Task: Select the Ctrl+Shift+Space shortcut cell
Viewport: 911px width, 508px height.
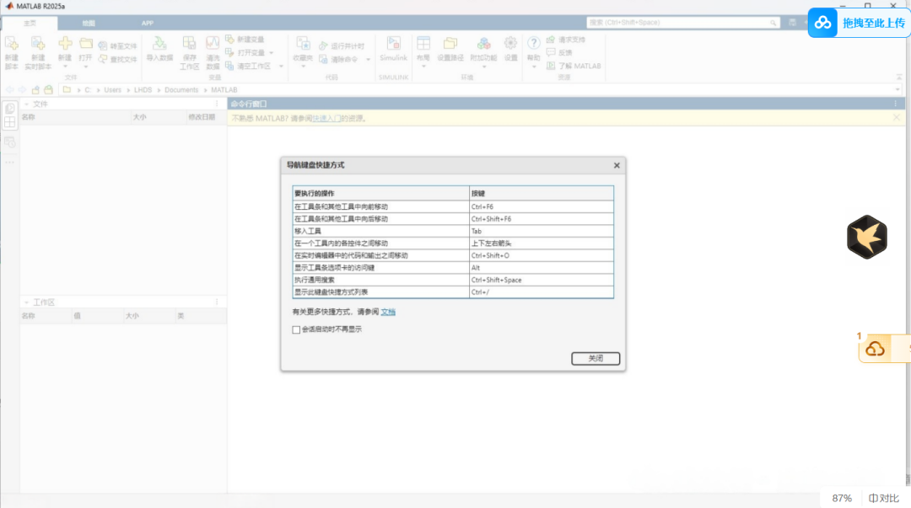Action: [x=541, y=280]
